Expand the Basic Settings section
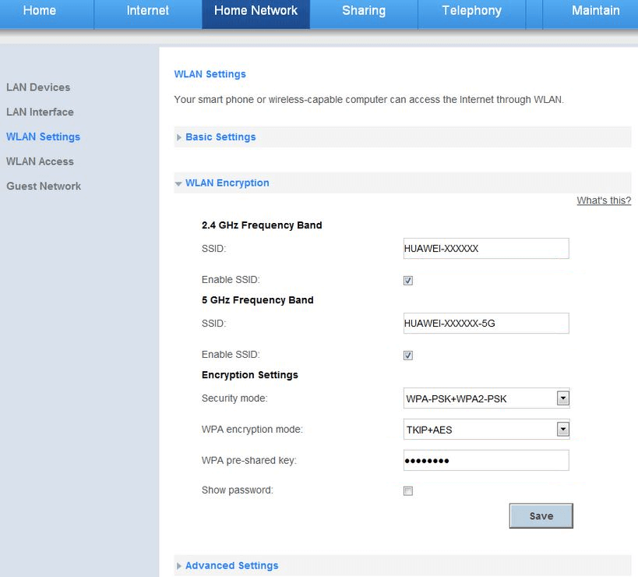The height and width of the screenshot is (577, 638). [220, 137]
